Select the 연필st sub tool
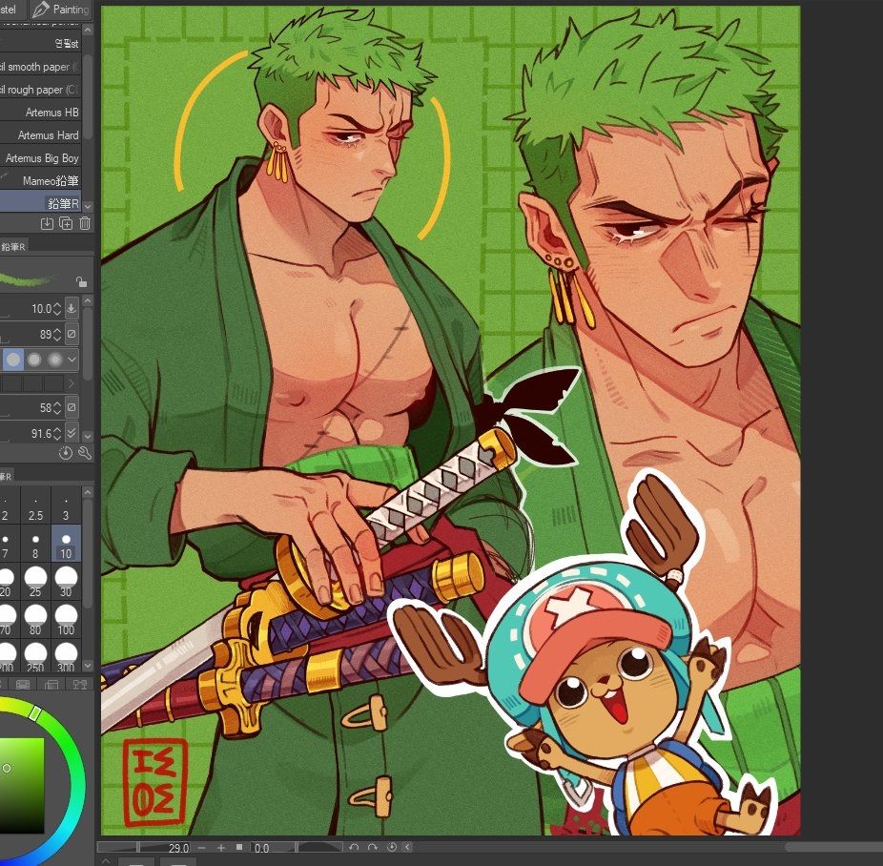Screen dimensions: 883x866 click(x=41, y=43)
